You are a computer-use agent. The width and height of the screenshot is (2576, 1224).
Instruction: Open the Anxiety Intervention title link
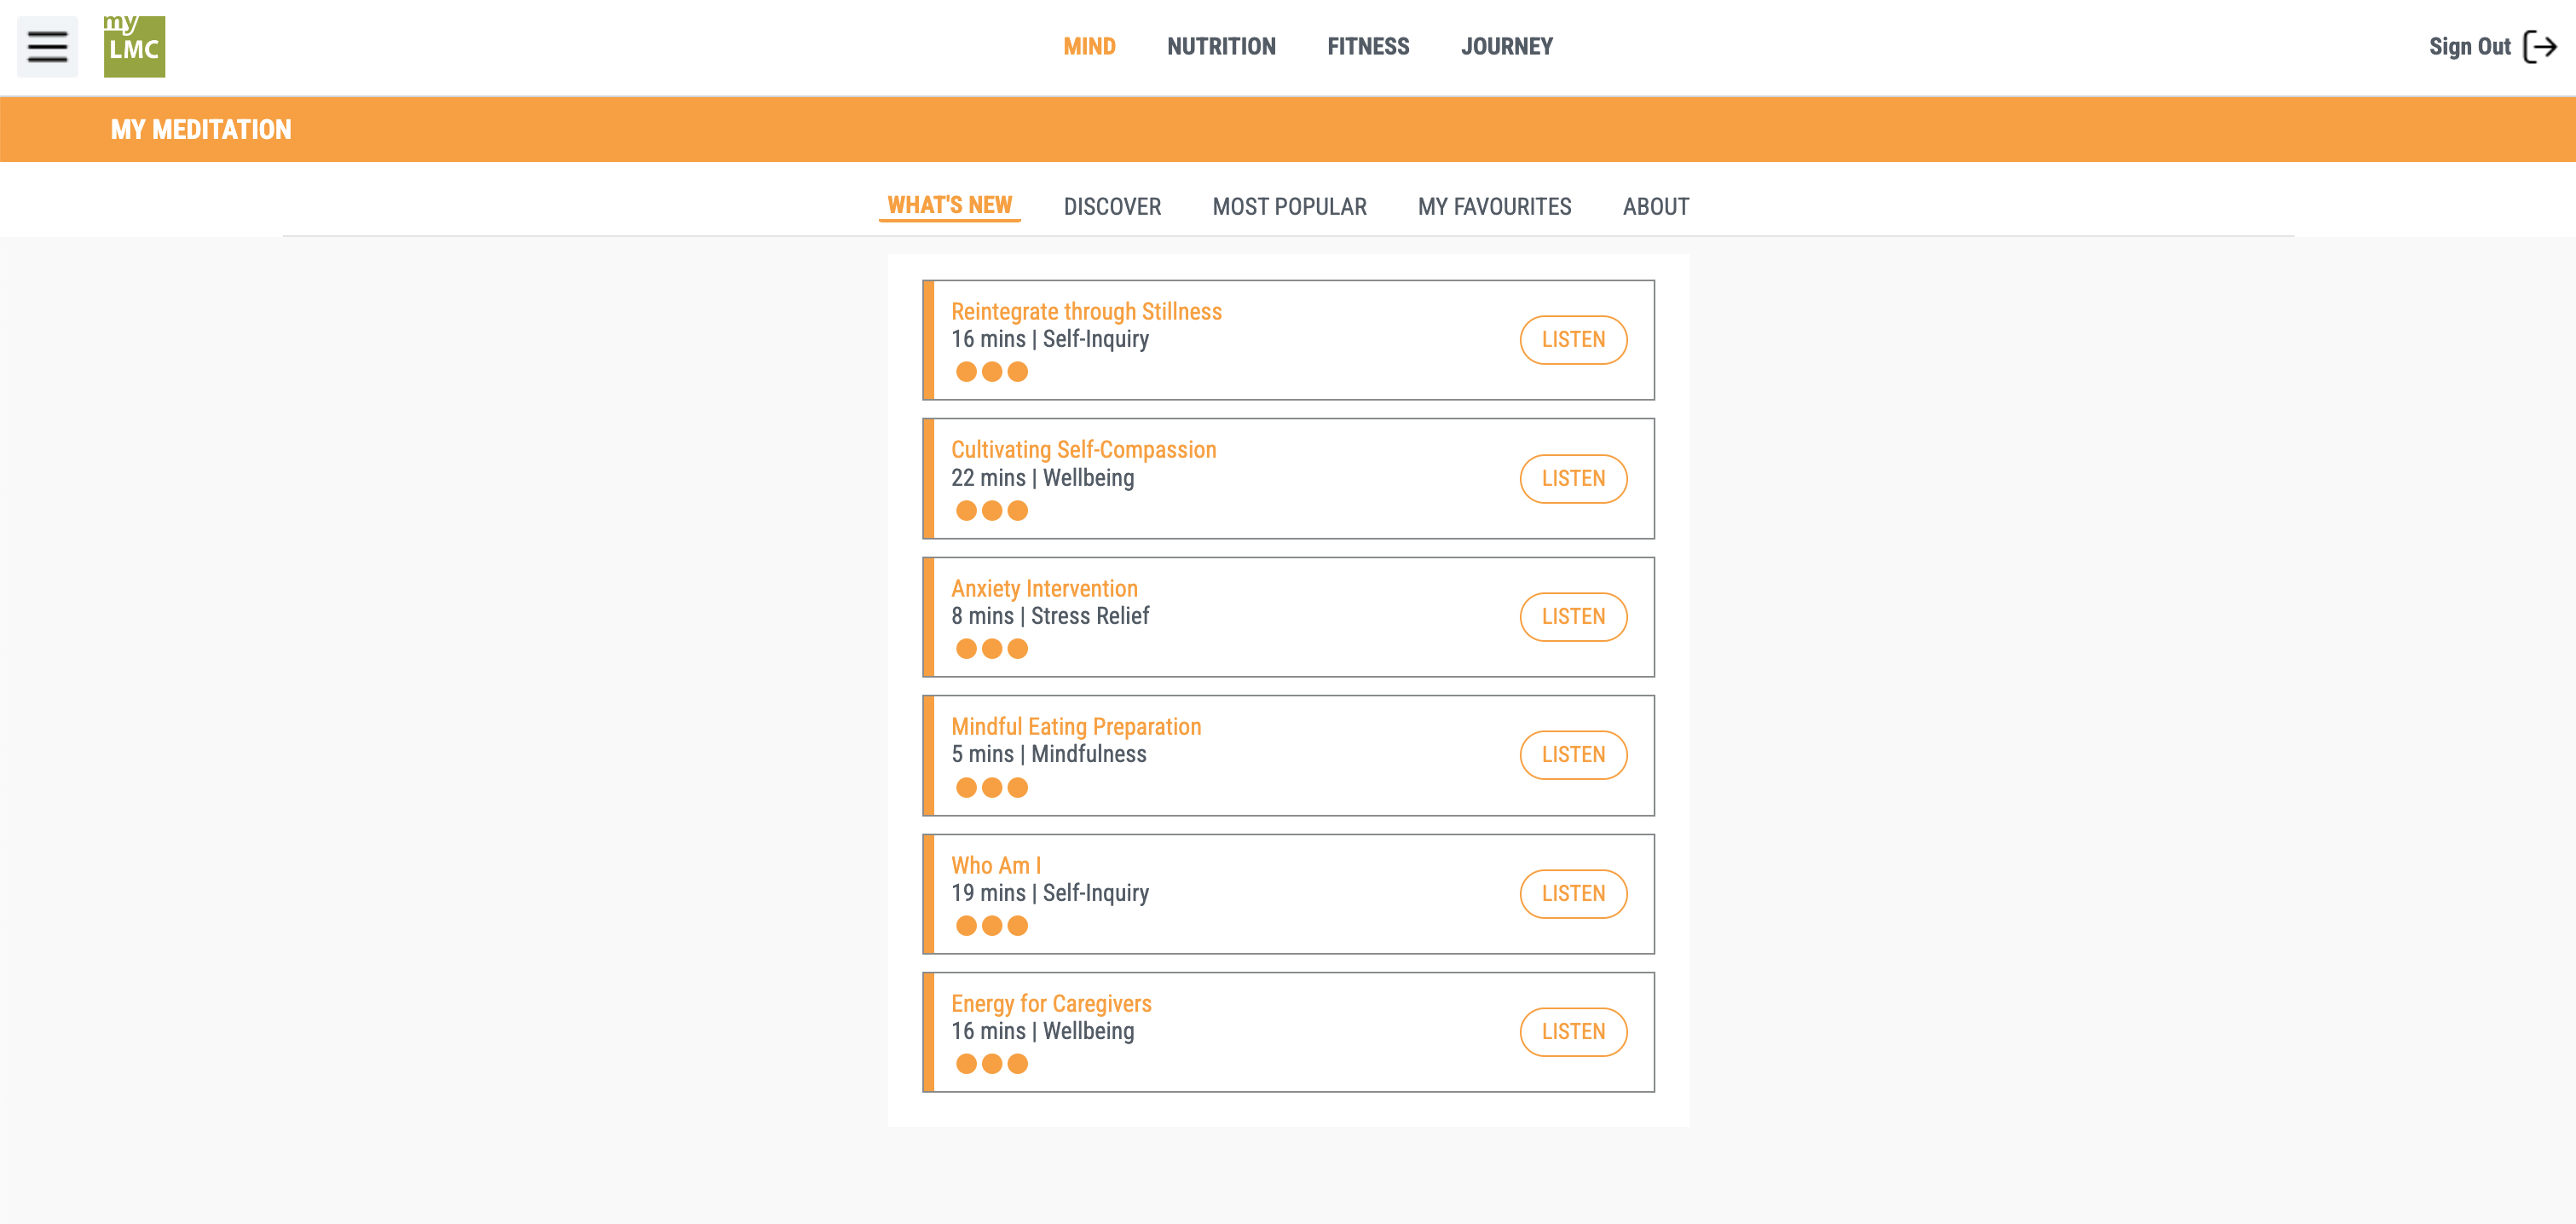[1043, 588]
